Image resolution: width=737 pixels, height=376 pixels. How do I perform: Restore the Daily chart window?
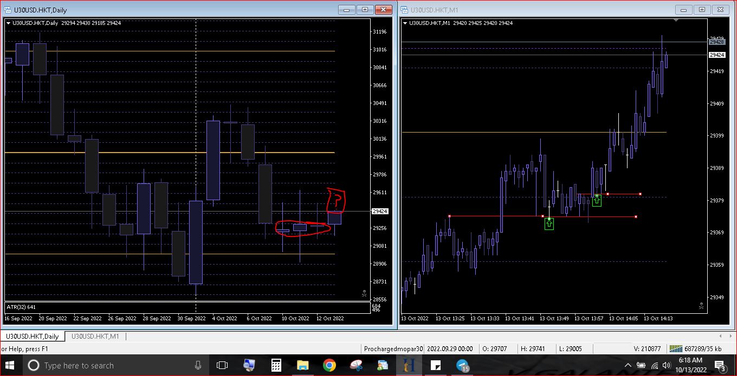tap(365, 10)
